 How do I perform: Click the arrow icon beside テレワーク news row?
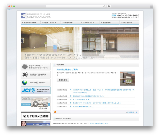pyautogui.click(x=71, y=99)
